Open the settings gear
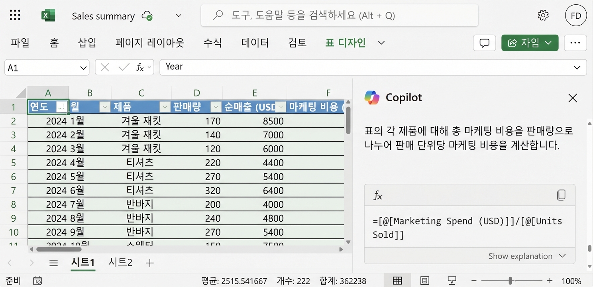593x287 pixels. 543,16
